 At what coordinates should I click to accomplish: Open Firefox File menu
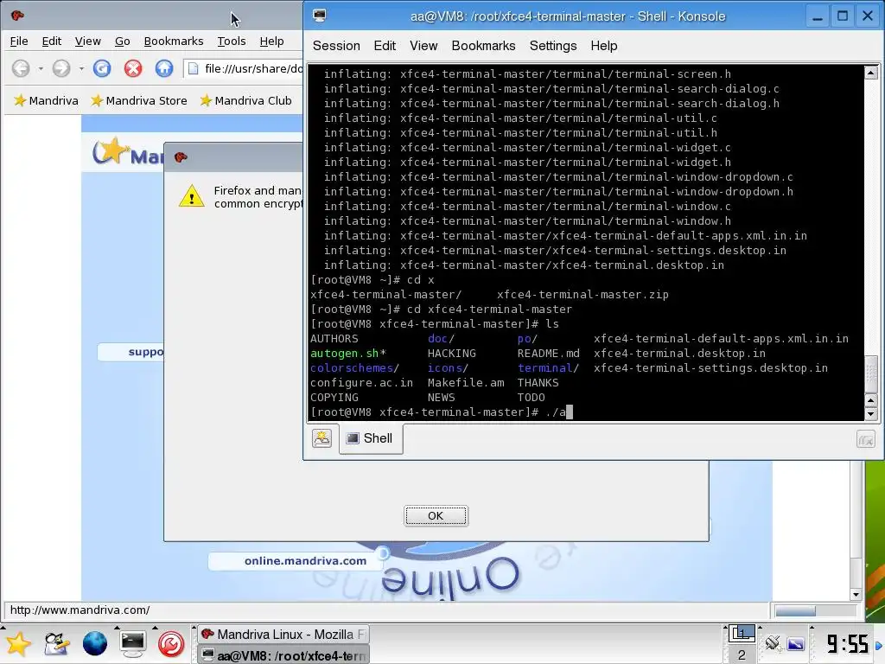(19, 41)
